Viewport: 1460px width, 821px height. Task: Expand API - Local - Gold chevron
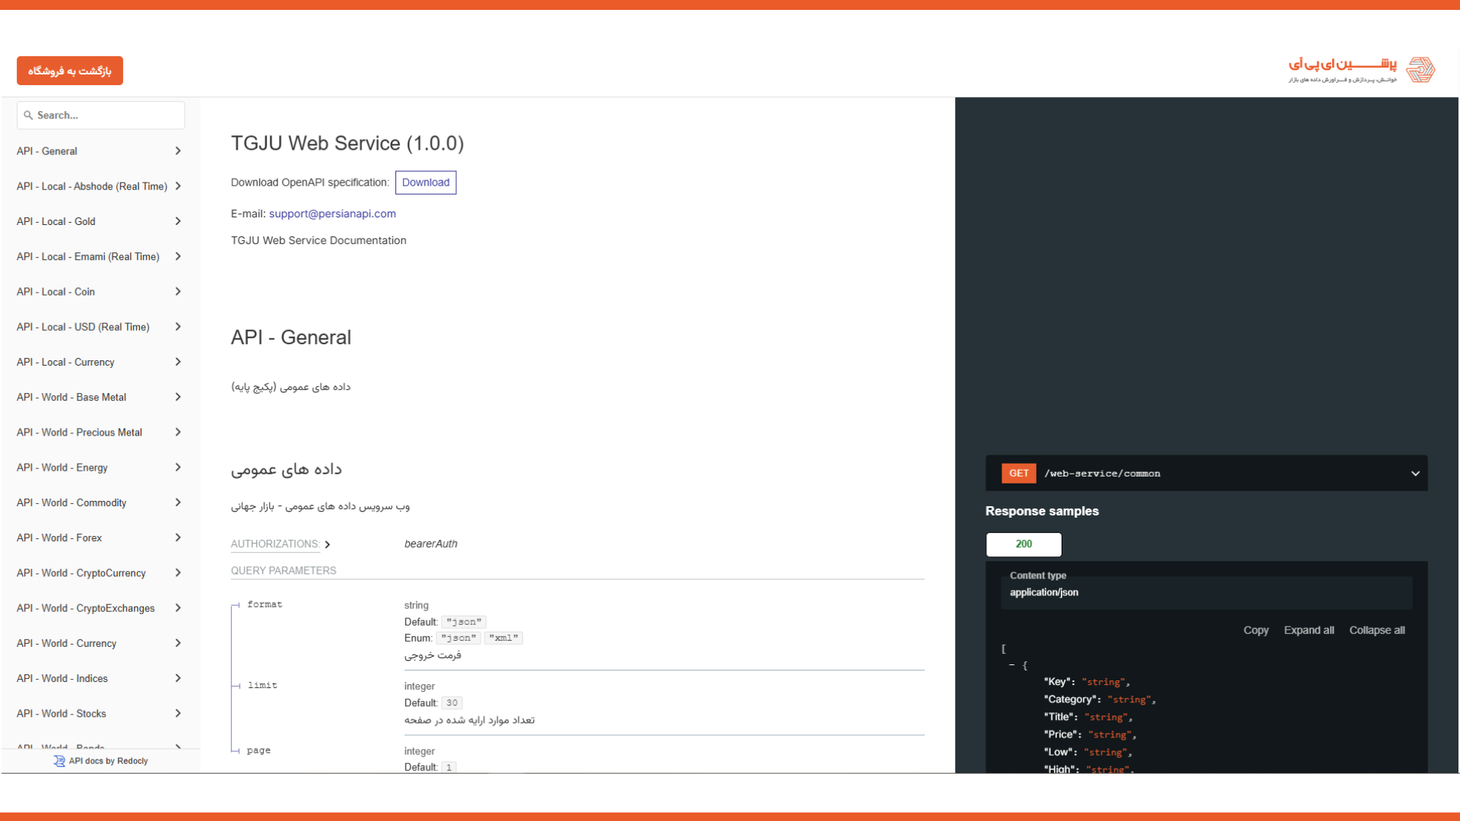coord(178,221)
